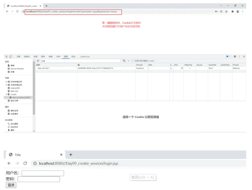This screenshot has width=252, height=190.
Task: Refresh the cookie table with the reload icon
Action: (38, 61)
